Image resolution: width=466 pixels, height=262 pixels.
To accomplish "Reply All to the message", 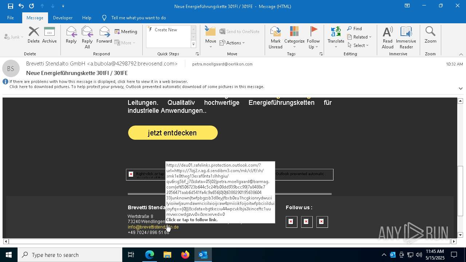I will coord(87,37).
